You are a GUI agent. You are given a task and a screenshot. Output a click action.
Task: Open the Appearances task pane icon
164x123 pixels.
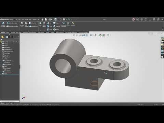162,47
